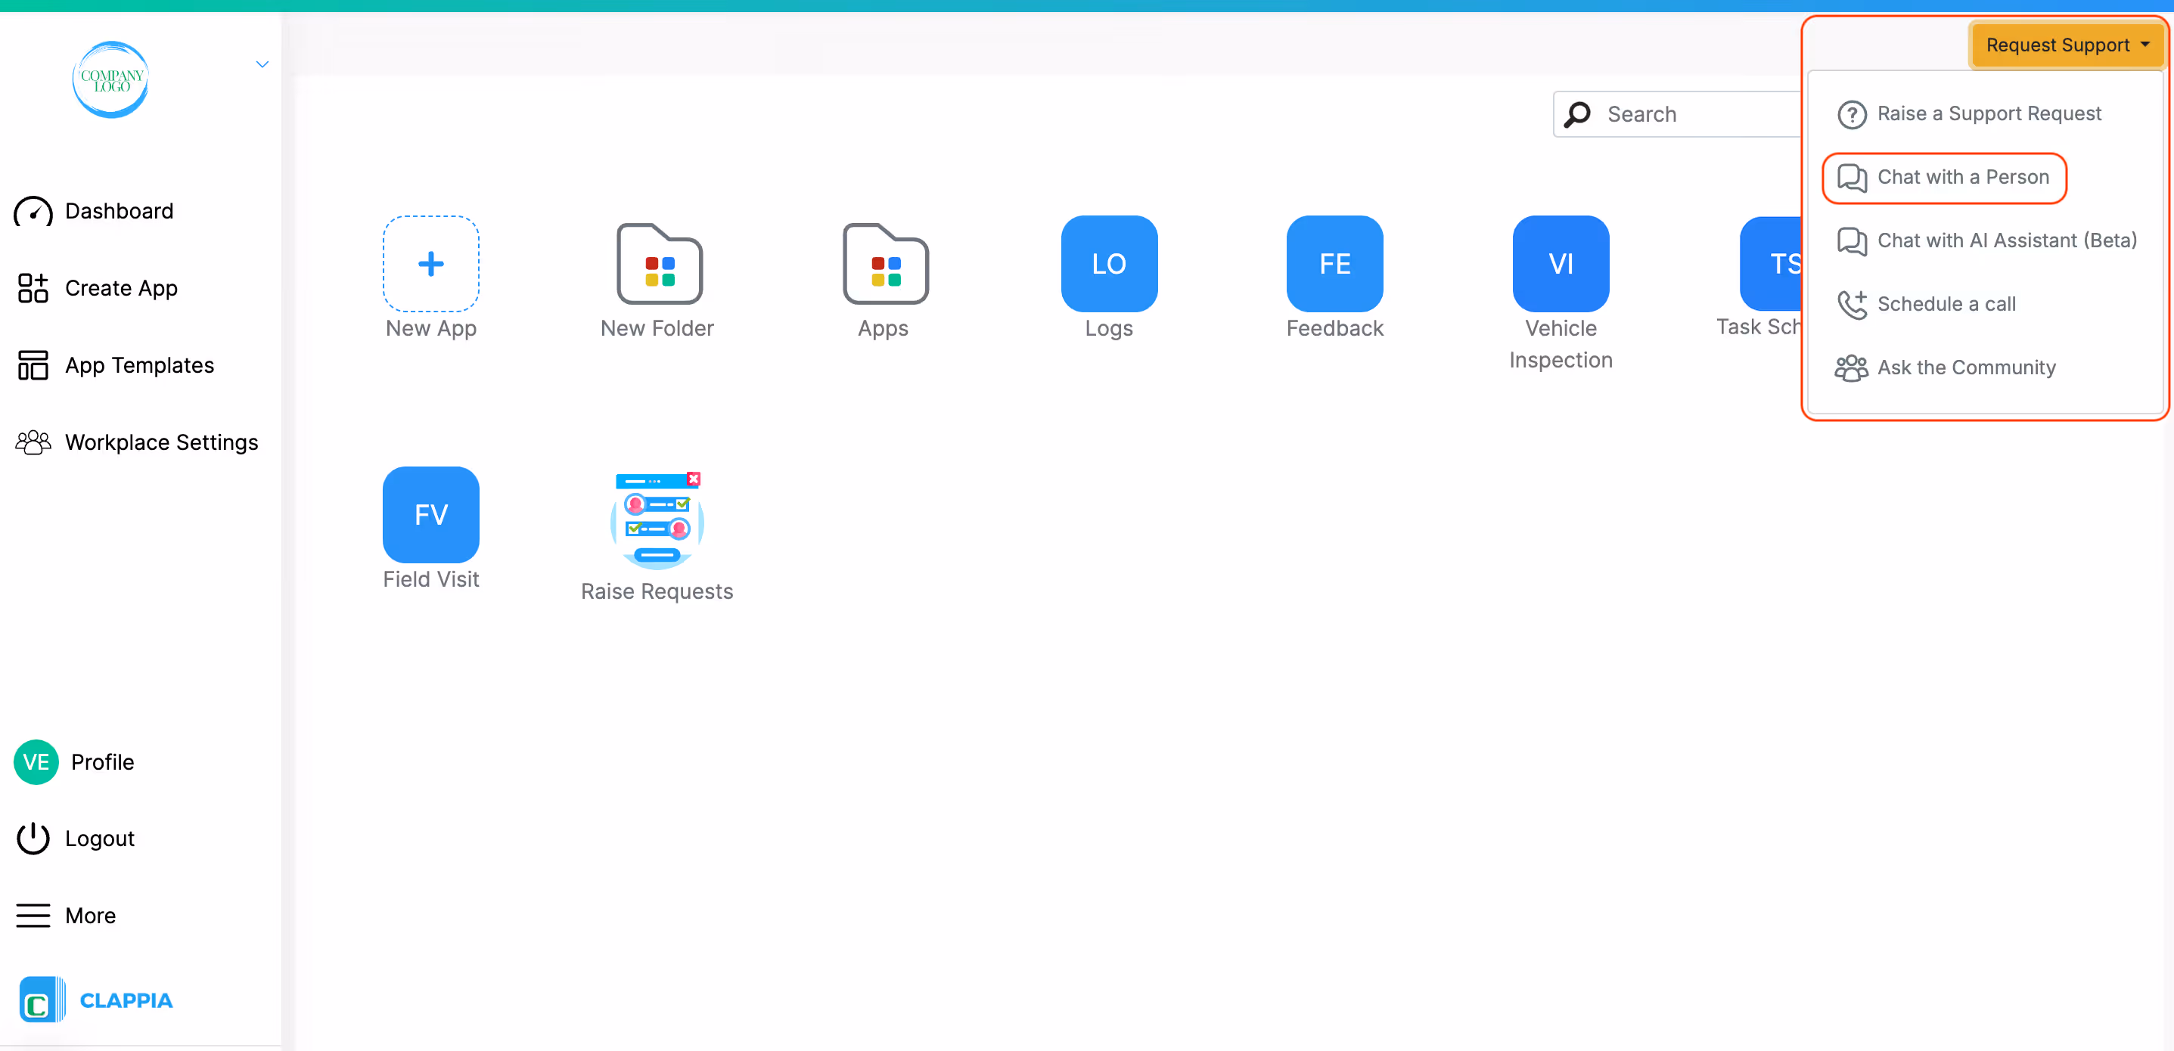
Task: Open the Raise Requests app
Action: pos(657,520)
